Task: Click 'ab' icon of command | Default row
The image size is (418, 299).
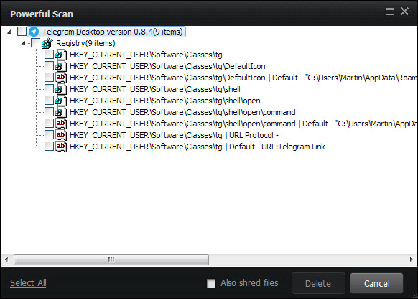Action: click(61, 124)
